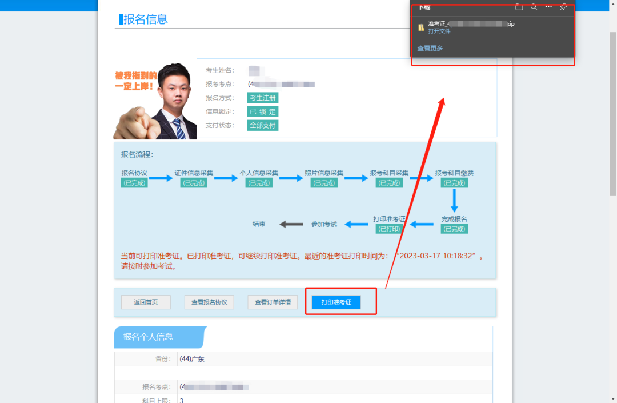Pin the downloads flyout
The image size is (617, 403).
tap(563, 7)
